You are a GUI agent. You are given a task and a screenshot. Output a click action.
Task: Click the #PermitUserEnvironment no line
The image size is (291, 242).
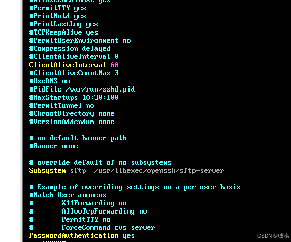(80, 40)
